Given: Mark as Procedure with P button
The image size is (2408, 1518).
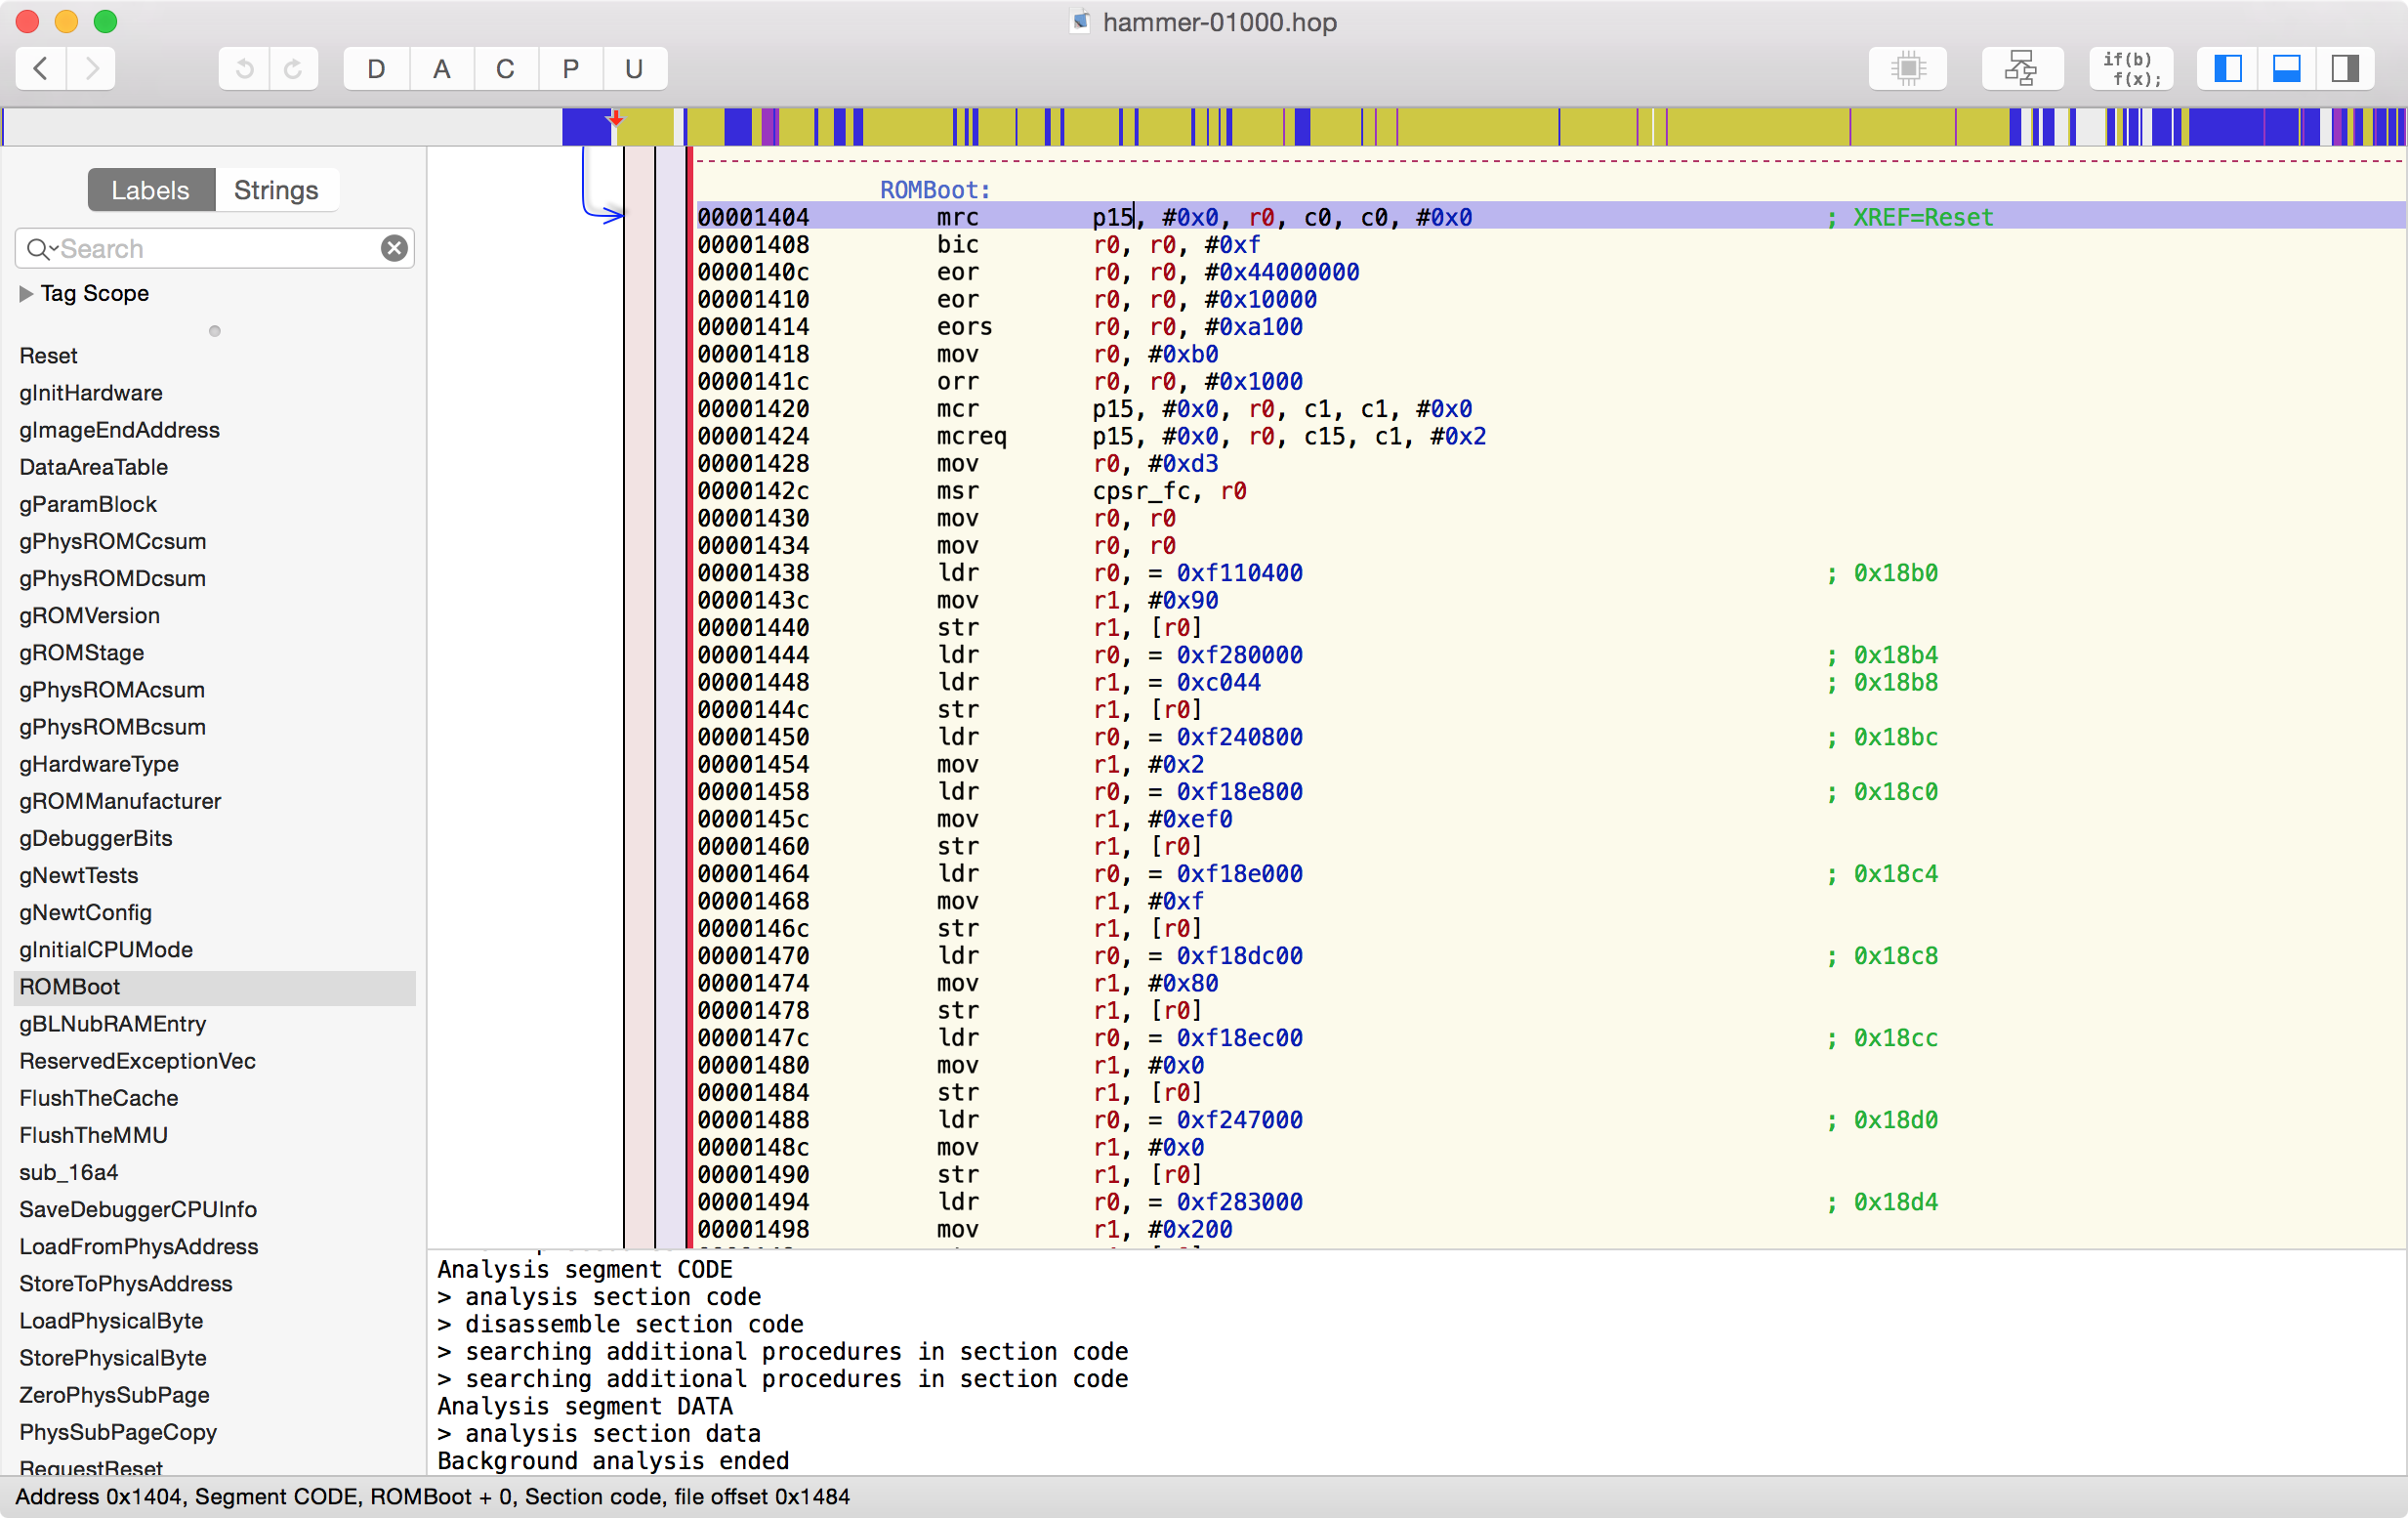Looking at the screenshot, I should [570, 68].
